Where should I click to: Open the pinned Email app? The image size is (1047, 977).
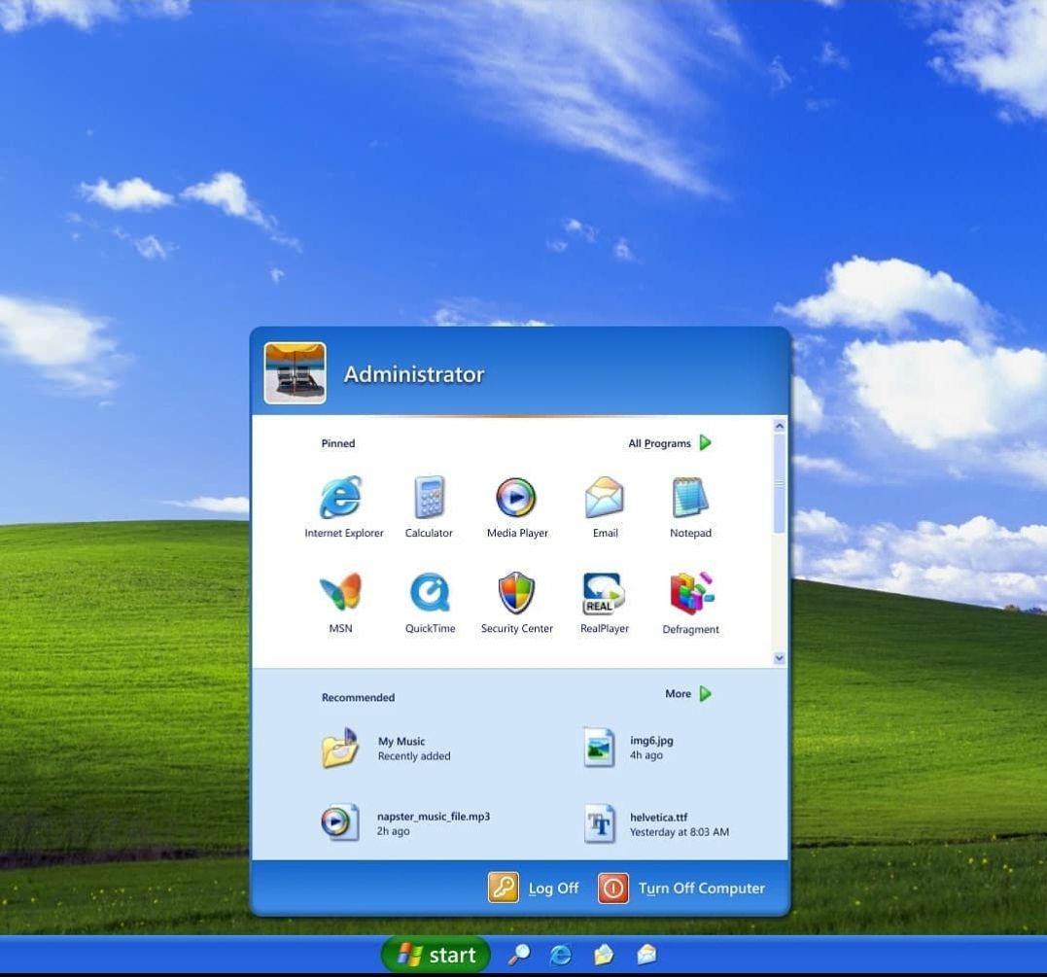click(x=604, y=498)
